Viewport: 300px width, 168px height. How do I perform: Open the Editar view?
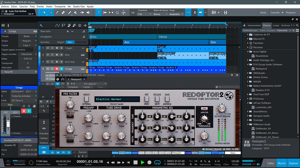[x=271, y=163]
